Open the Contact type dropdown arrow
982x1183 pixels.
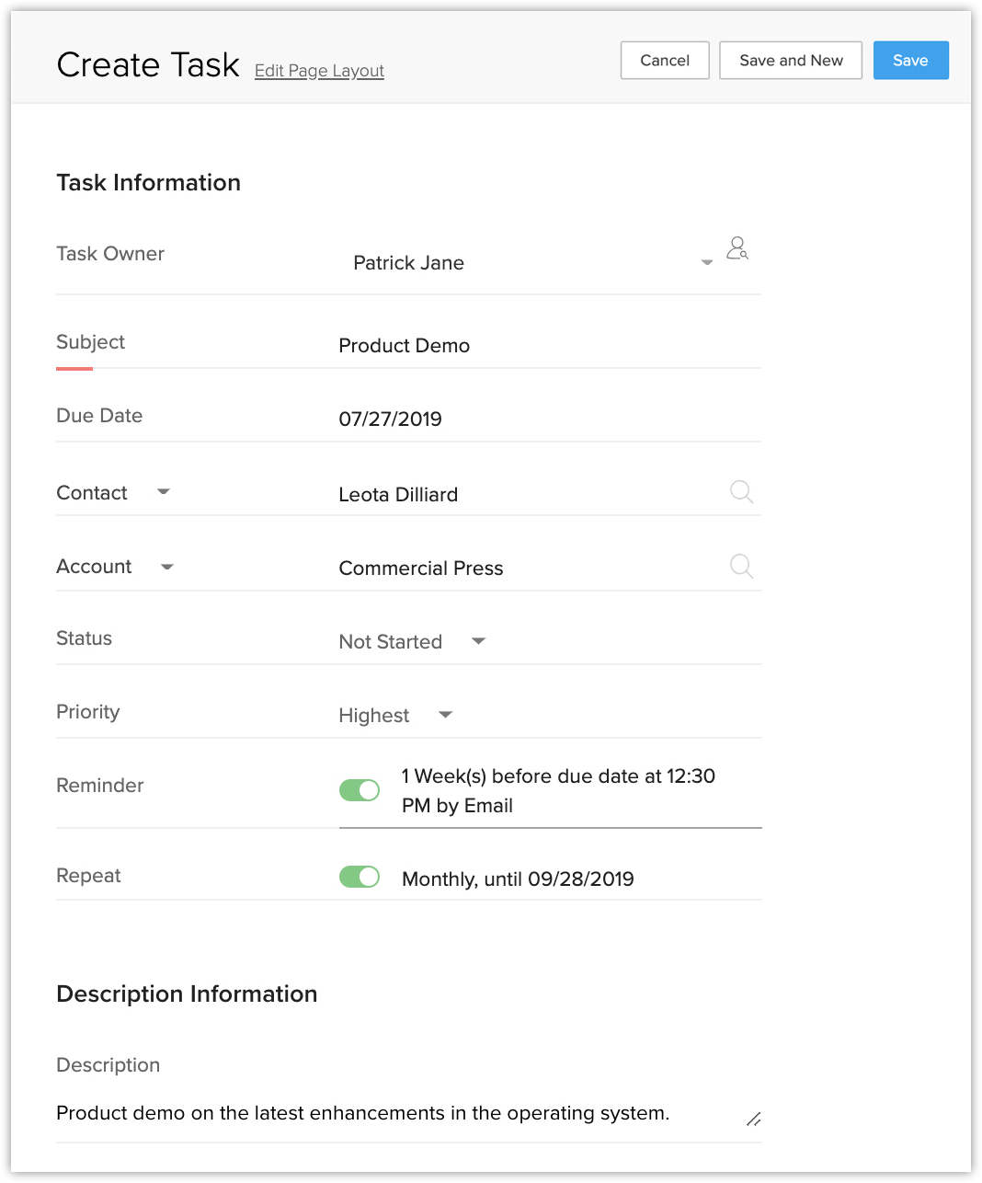click(164, 492)
